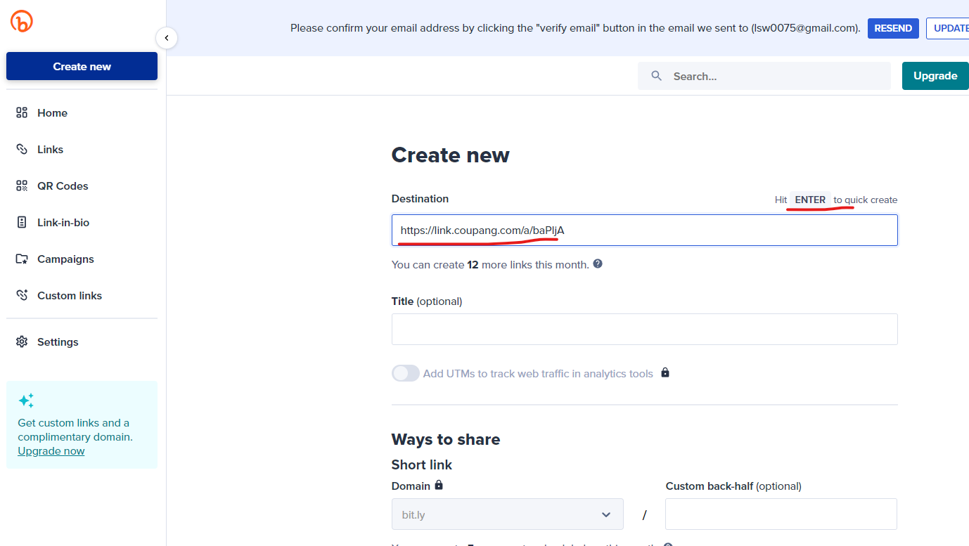The width and height of the screenshot is (969, 546).
Task: Click the lock icon beside Domain label
Action: [439, 485]
